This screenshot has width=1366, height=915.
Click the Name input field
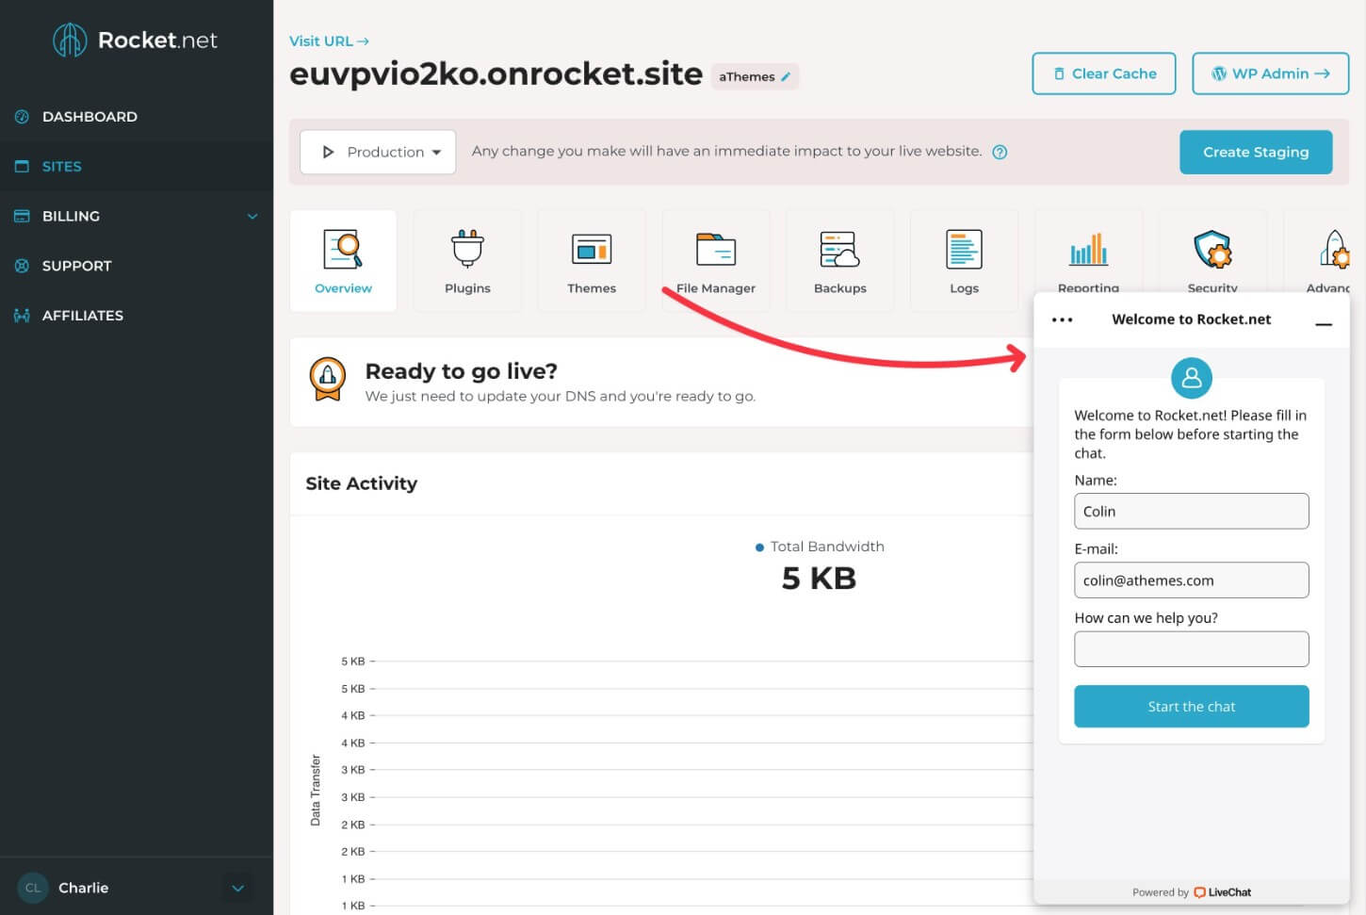pos(1192,512)
